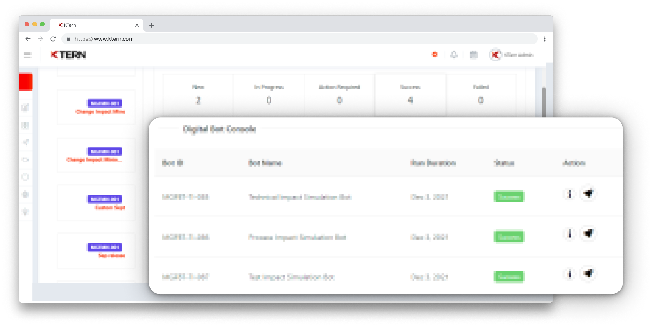The height and width of the screenshot is (328, 653).
Task: Click the Digital Bot Console heading
Action: coord(219,129)
